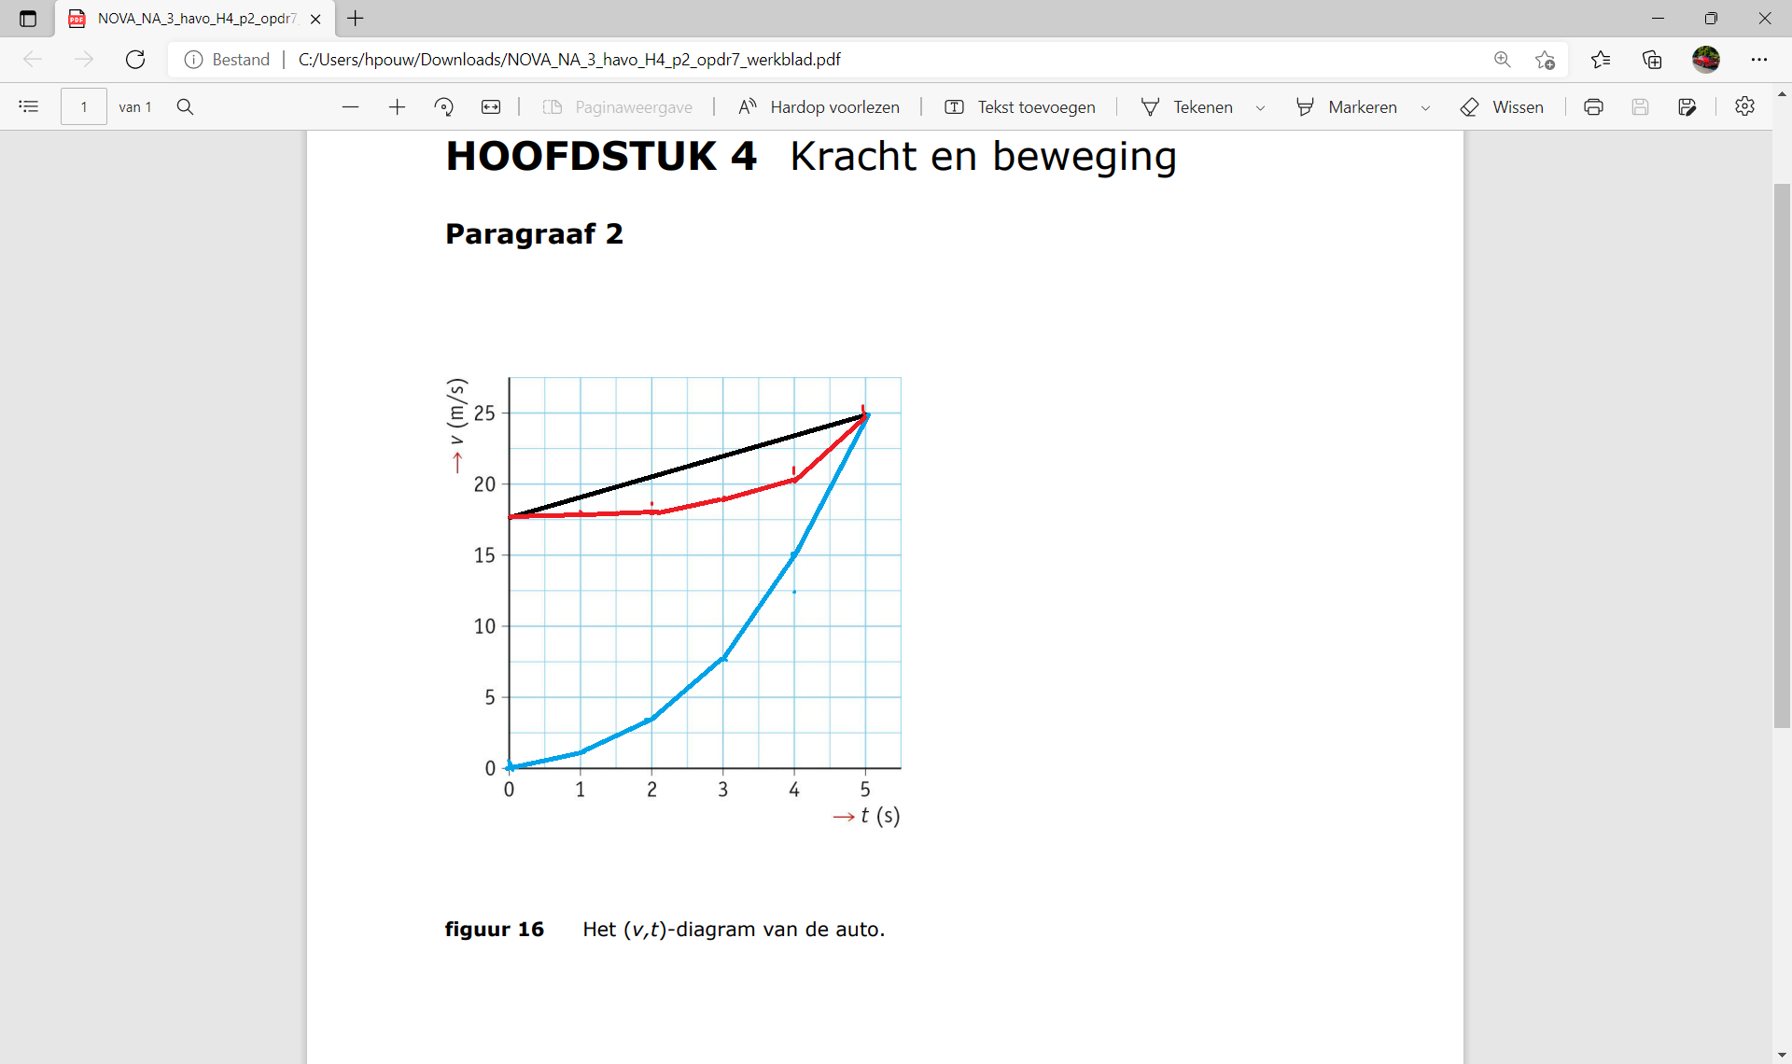Toggle the PDF table of contents

(x=29, y=106)
